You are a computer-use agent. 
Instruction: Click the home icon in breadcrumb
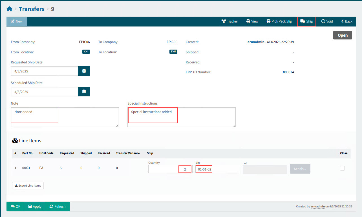(x=9, y=9)
